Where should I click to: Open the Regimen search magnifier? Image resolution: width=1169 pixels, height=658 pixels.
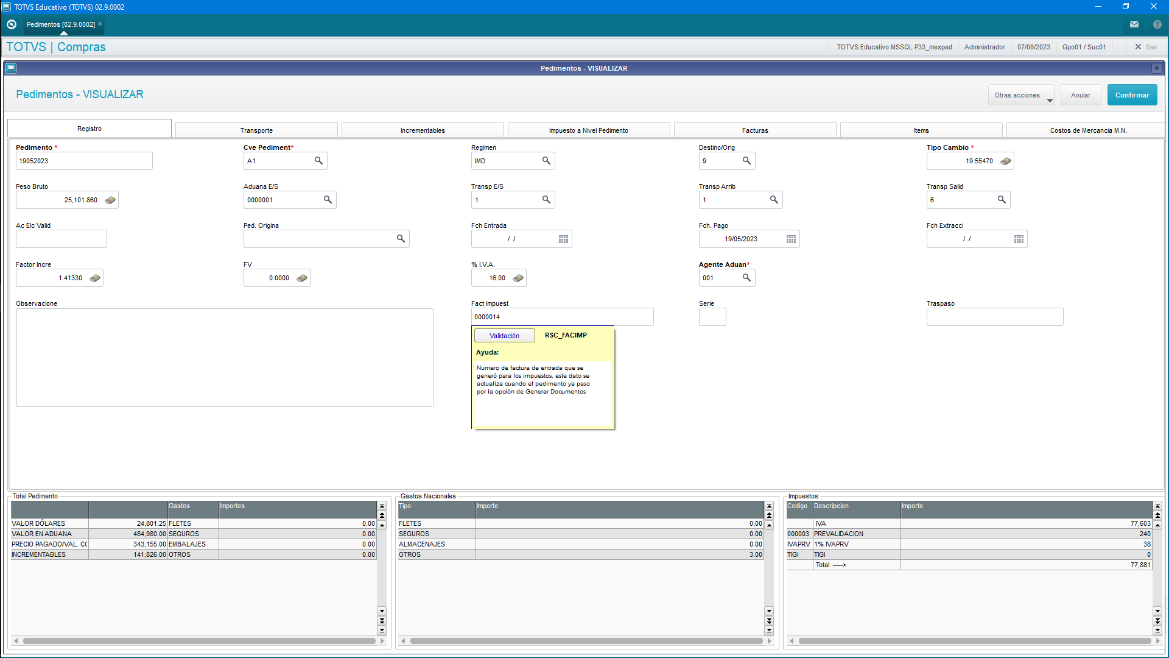pos(546,161)
